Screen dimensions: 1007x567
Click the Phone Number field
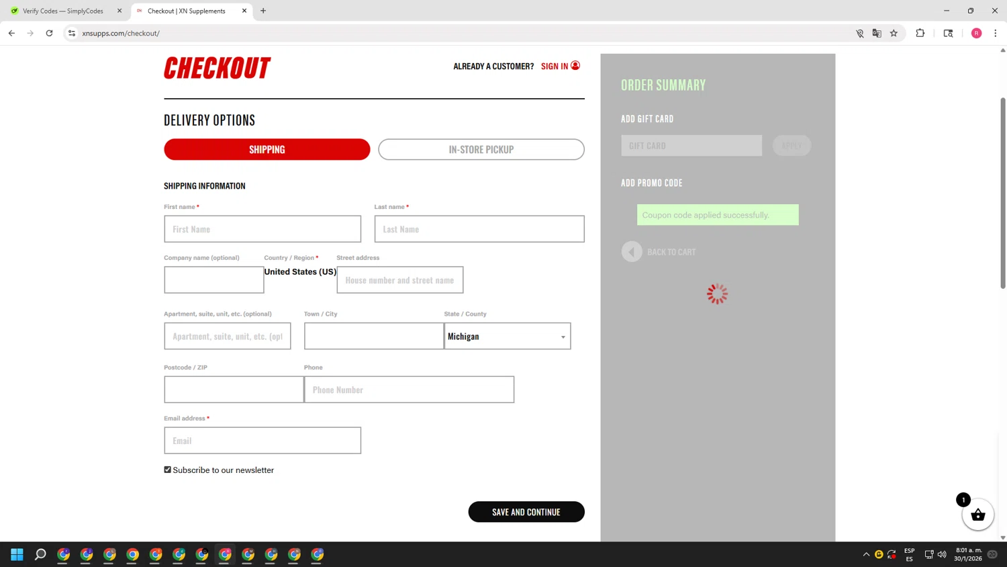click(x=410, y=390)
